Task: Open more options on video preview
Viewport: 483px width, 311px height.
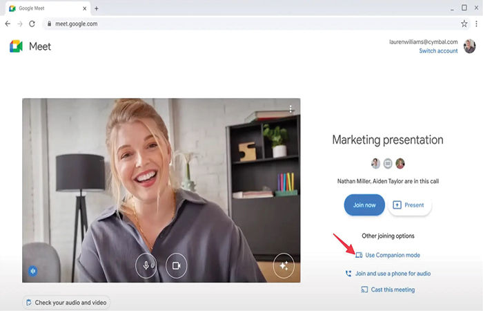Action: pos(291,109)
